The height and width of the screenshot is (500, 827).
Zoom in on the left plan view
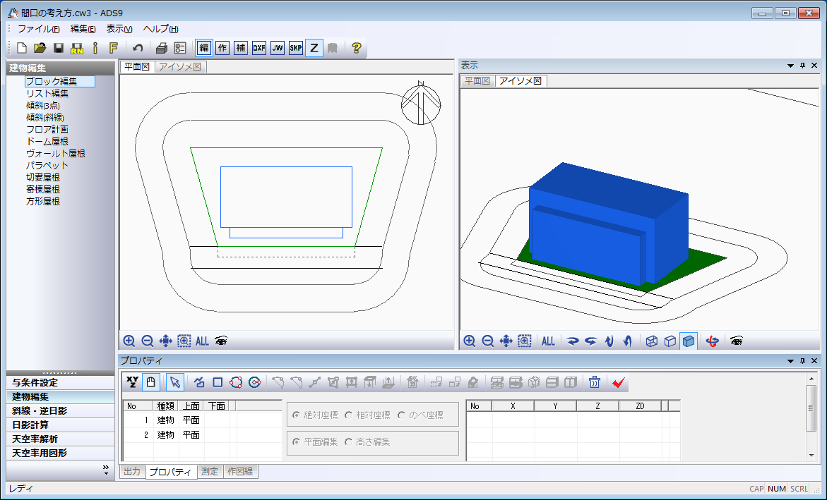[129, 341]
